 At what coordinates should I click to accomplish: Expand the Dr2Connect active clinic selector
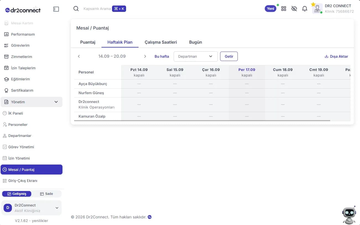[x=32, y=208]
